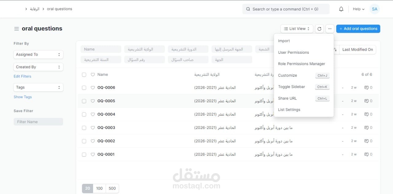Open the List View selector
The height and width of the screenshot is (194, 393).
pyautogui.click(x=296, y=29)
